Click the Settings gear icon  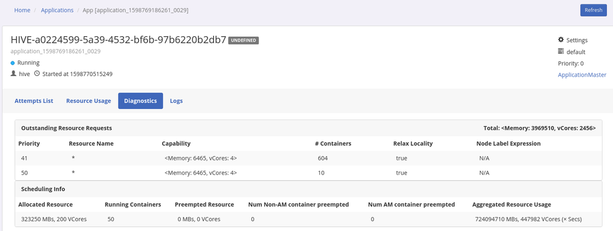pos(561,40)
